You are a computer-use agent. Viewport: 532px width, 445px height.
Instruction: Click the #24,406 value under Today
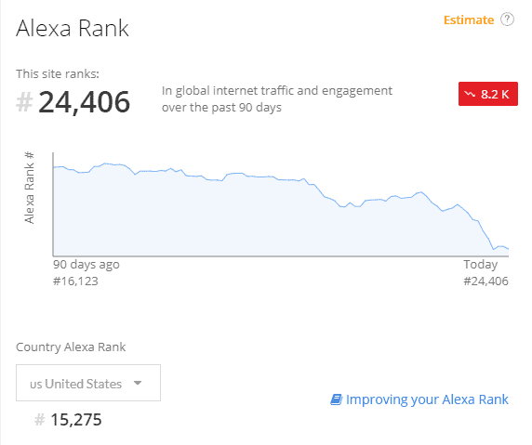click(485, 281)
